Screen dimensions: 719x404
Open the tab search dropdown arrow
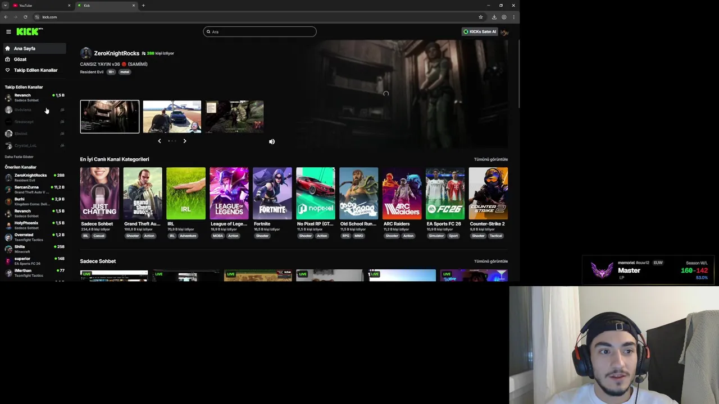click(5, 6)
